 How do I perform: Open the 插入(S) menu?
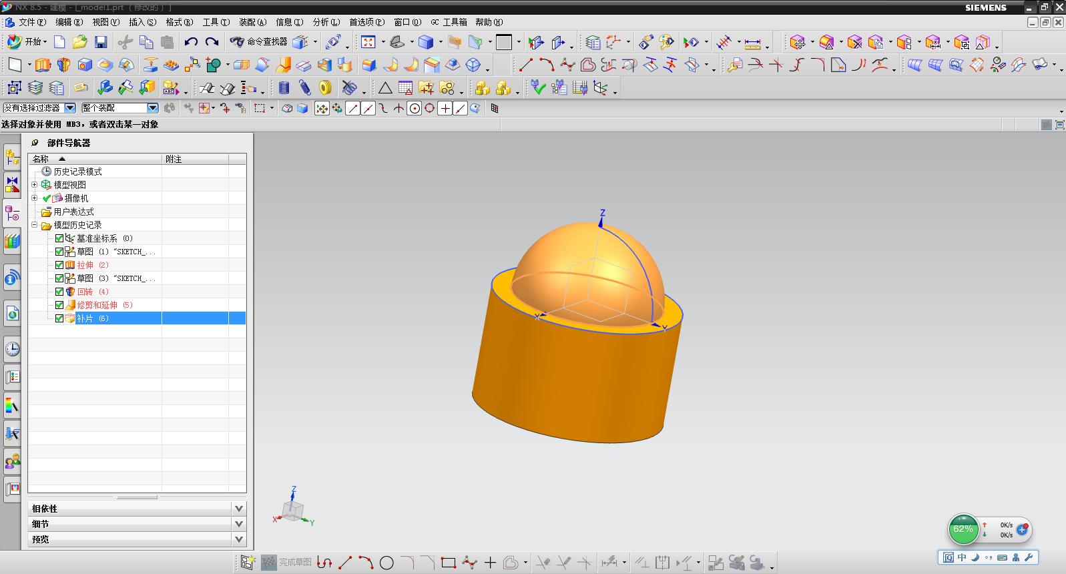tap(142, 22)
